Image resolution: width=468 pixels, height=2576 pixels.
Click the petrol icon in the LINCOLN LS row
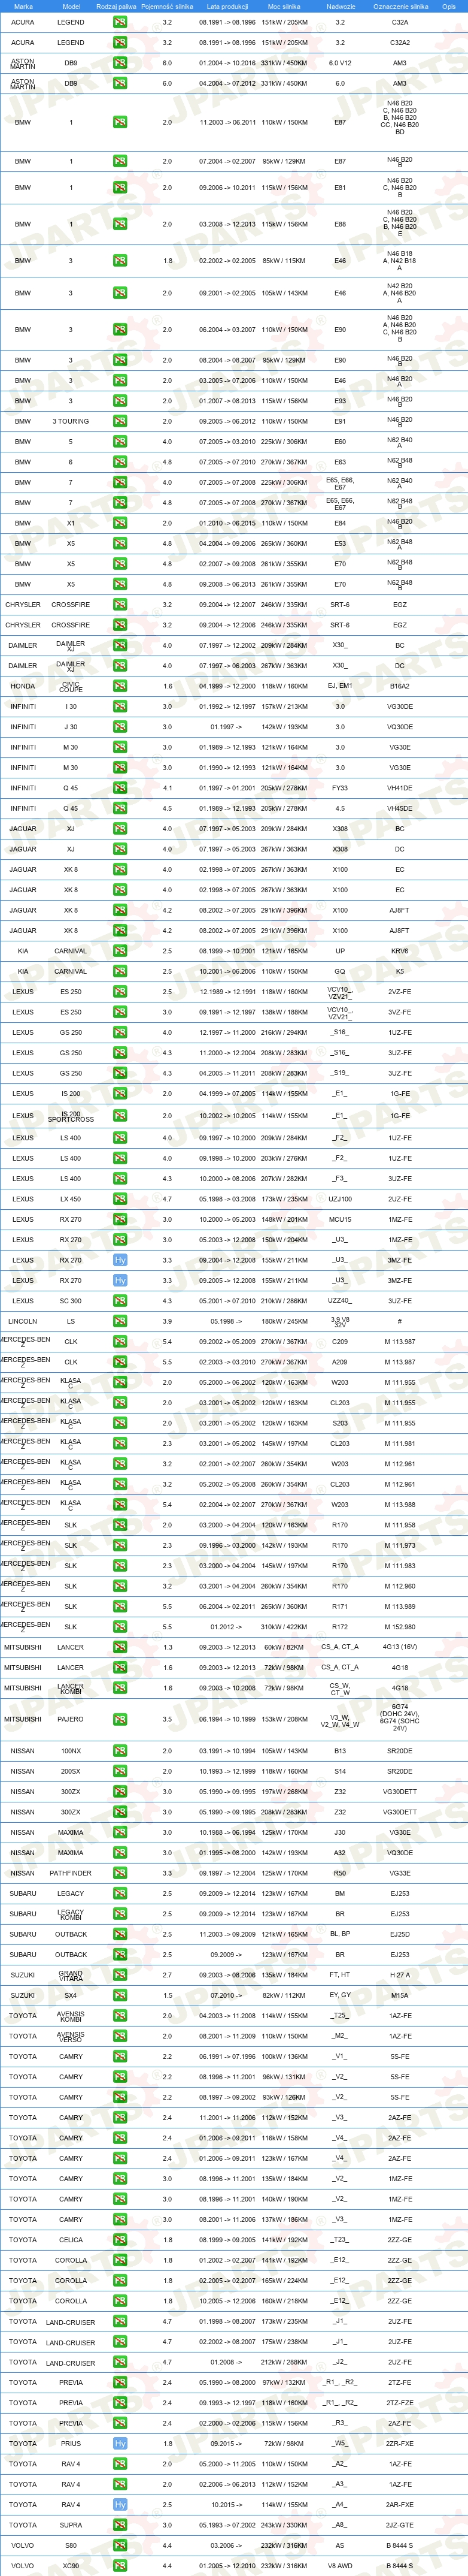click(120, 1321)
